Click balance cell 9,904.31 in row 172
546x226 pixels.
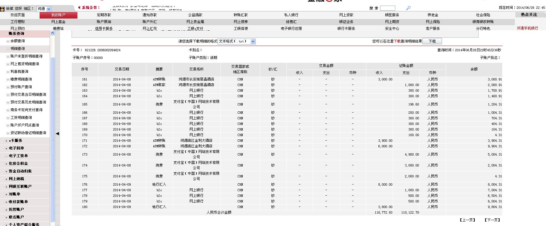(x=495, y=146)
